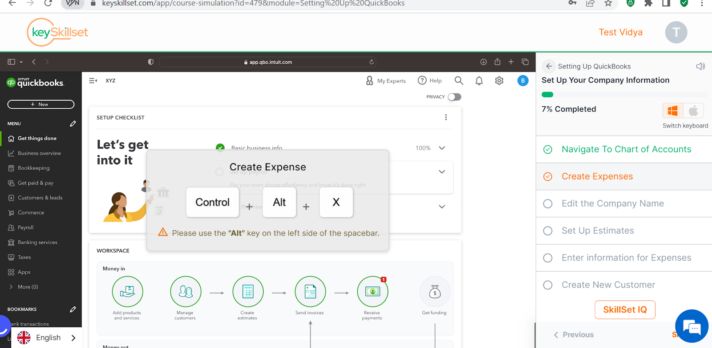Open the inner browser sidebar dropdown arrow
The image size is (712, 348).
(21, 62)
